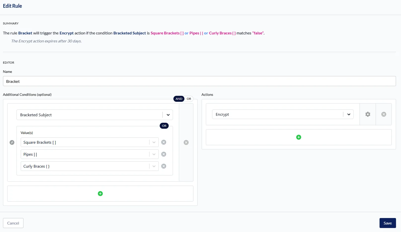
Task: Select OR for conditions operator
Action: 189,99
